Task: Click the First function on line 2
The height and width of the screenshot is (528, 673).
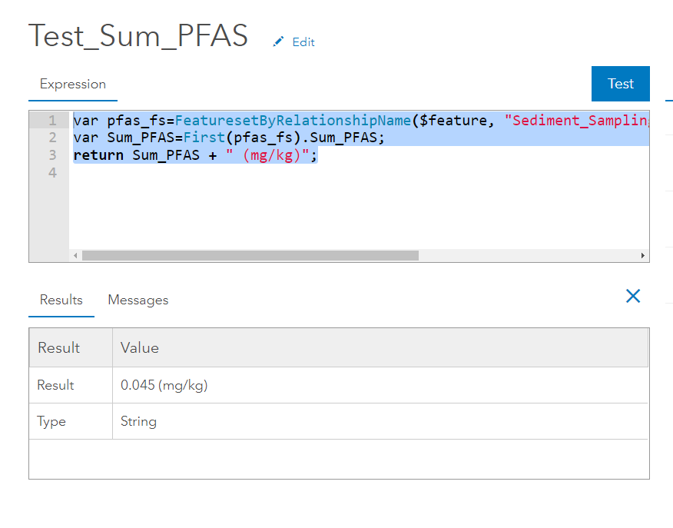Action: coord(200,138)
